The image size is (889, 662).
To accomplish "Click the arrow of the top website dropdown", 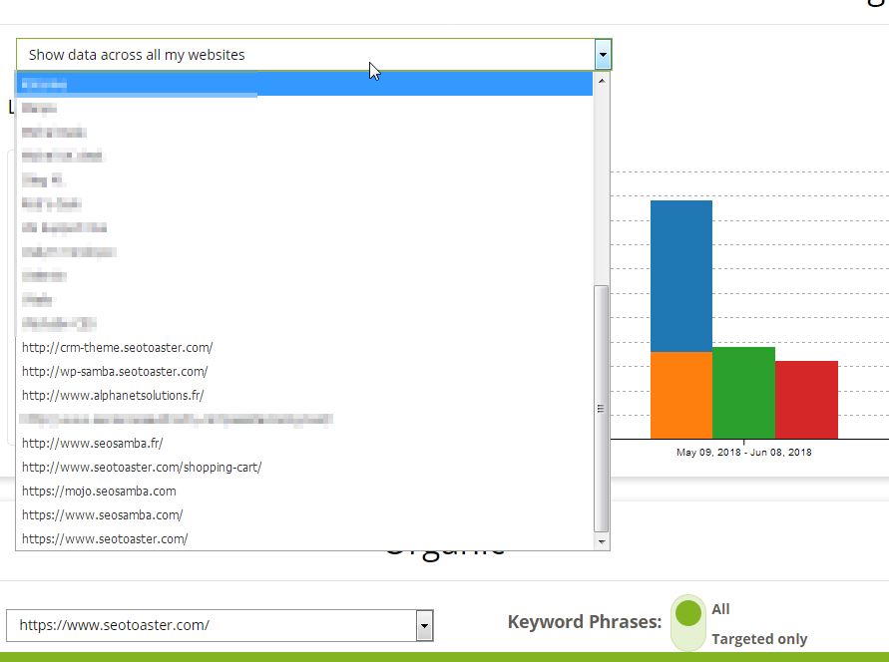I will (602, 55).
